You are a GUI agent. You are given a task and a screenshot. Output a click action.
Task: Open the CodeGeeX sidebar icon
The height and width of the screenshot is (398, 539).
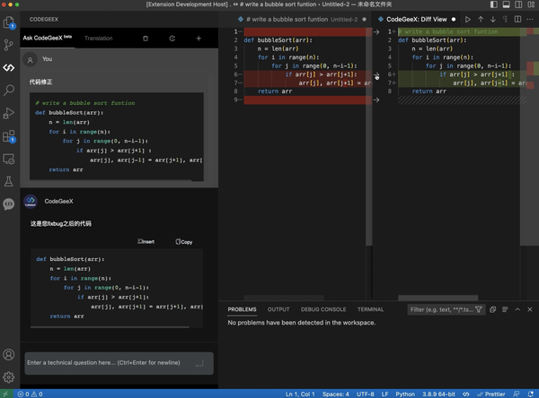click(9, 67)
